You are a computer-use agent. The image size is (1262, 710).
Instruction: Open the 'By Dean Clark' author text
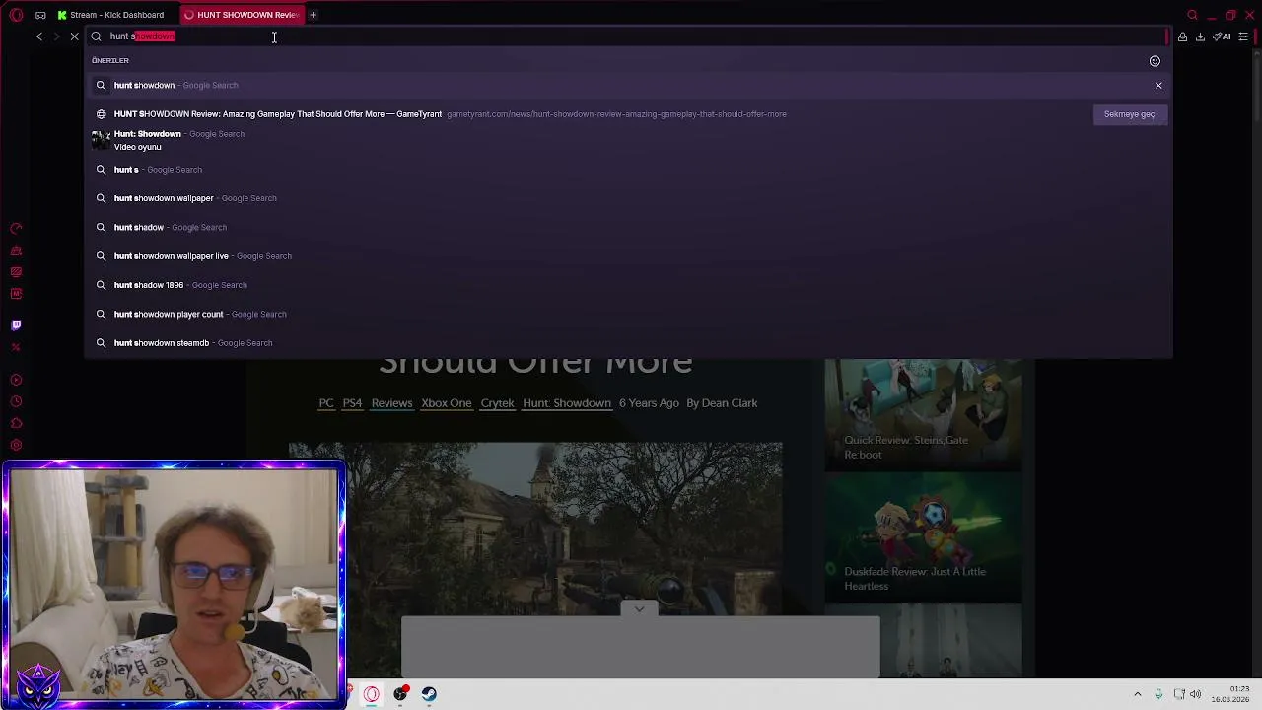coord(723,403)
